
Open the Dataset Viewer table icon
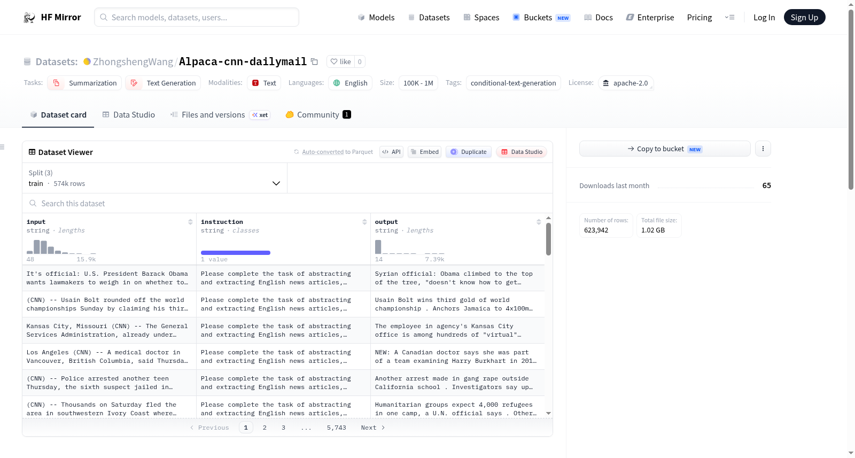pyautogui.click(x=32, y=152)
